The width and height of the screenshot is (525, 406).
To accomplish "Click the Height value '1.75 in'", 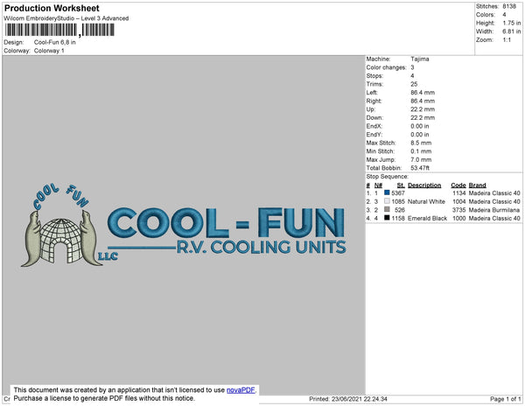I will pos(512,23).
